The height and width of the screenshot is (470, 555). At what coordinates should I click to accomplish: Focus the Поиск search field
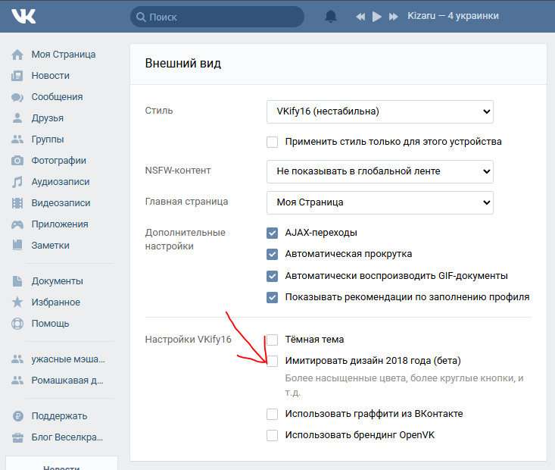point(217,17)
